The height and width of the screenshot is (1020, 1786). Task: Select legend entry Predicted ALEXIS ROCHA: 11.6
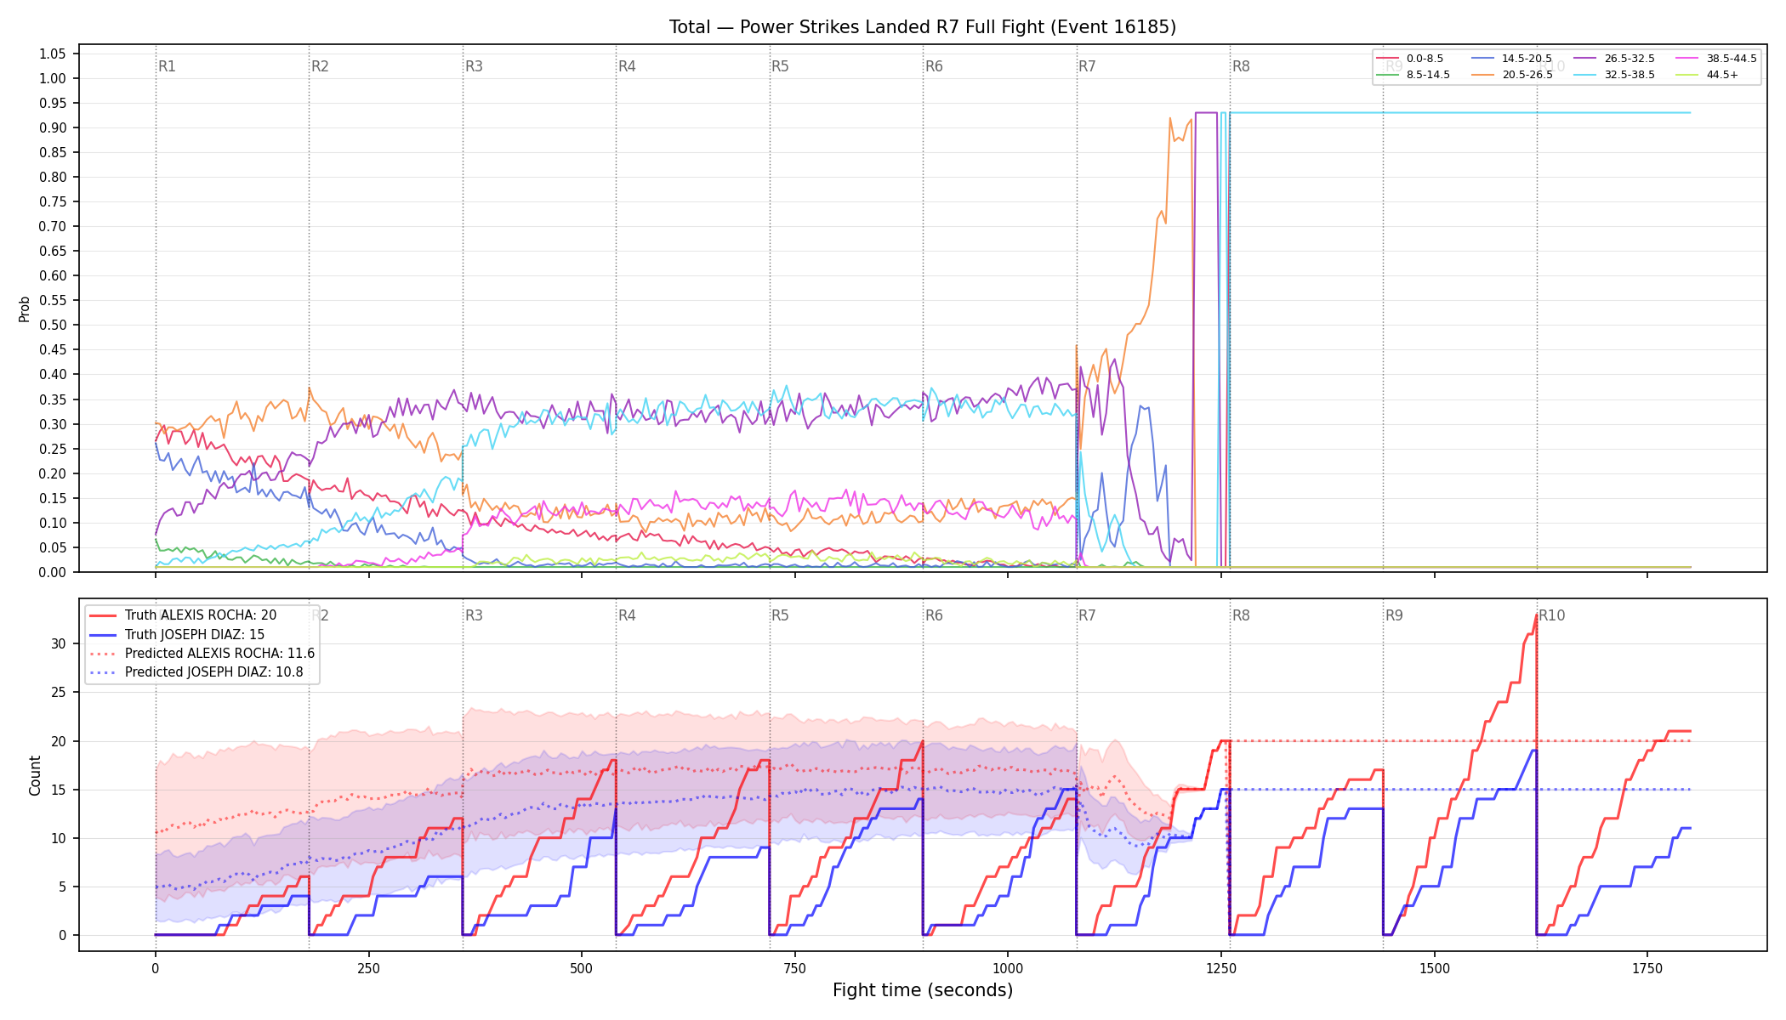[x=202, y=654]
